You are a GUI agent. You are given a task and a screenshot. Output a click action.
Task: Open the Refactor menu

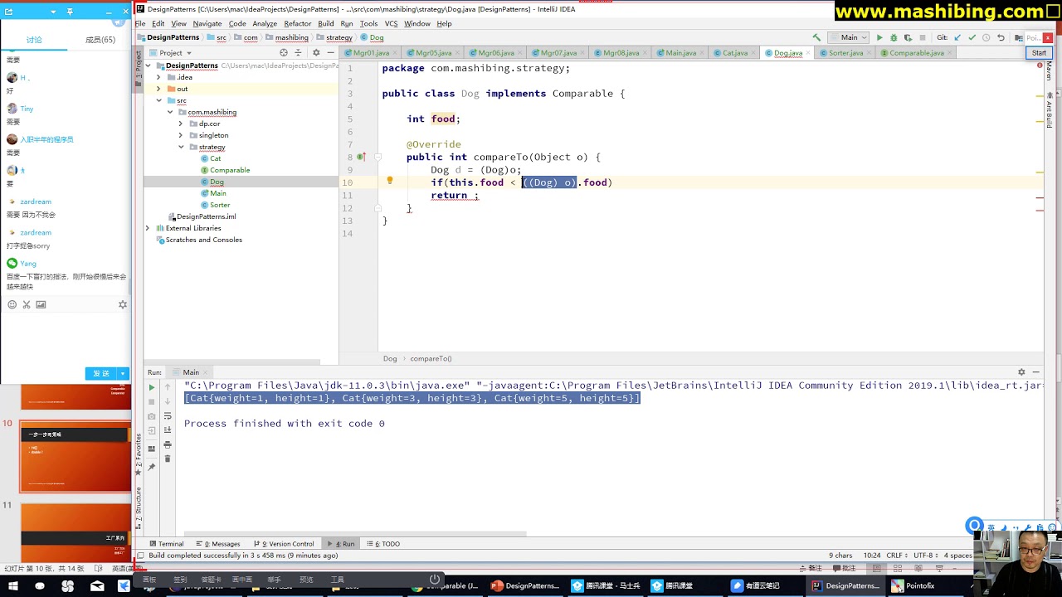pos(297,24)
